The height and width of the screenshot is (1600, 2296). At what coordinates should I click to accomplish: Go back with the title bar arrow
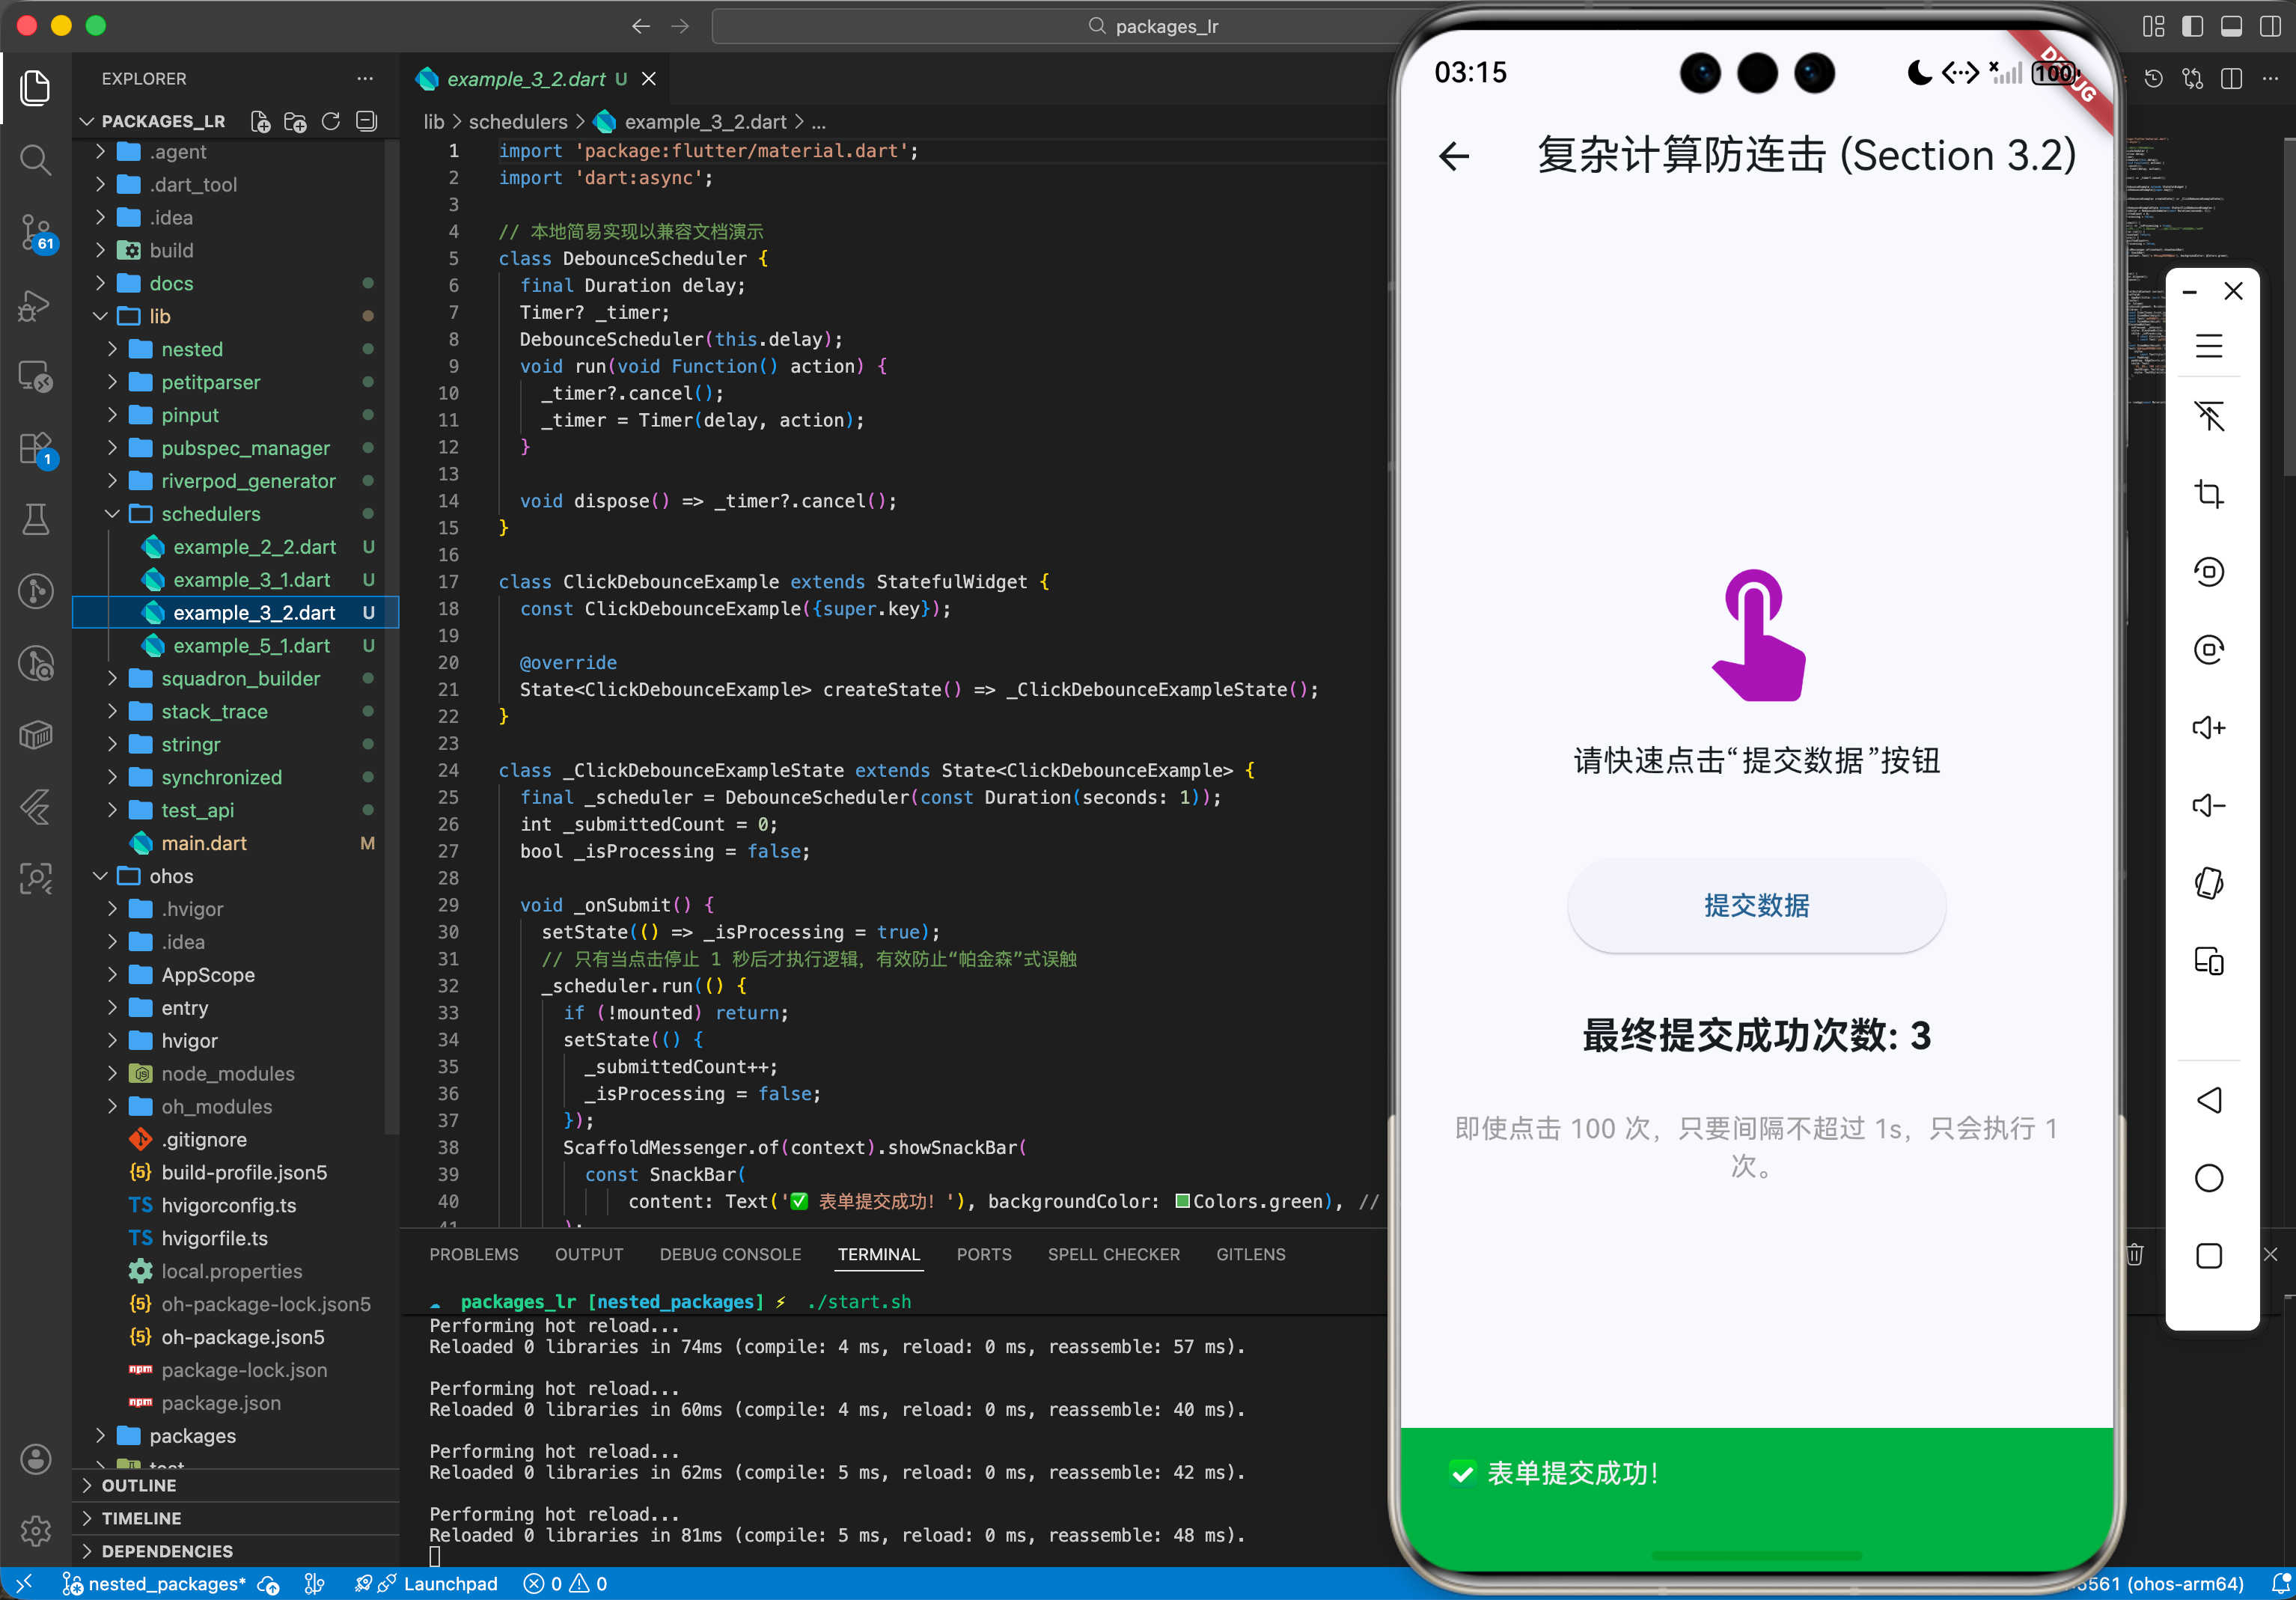641,26
